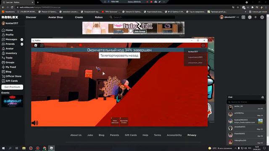Go back in the browser

[x=3, y=8]
